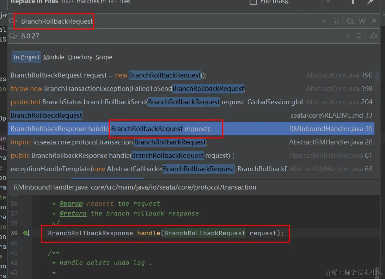
Task: Select the RMInboundHandler.java 39 result
Action: click(x=191, y=129)
